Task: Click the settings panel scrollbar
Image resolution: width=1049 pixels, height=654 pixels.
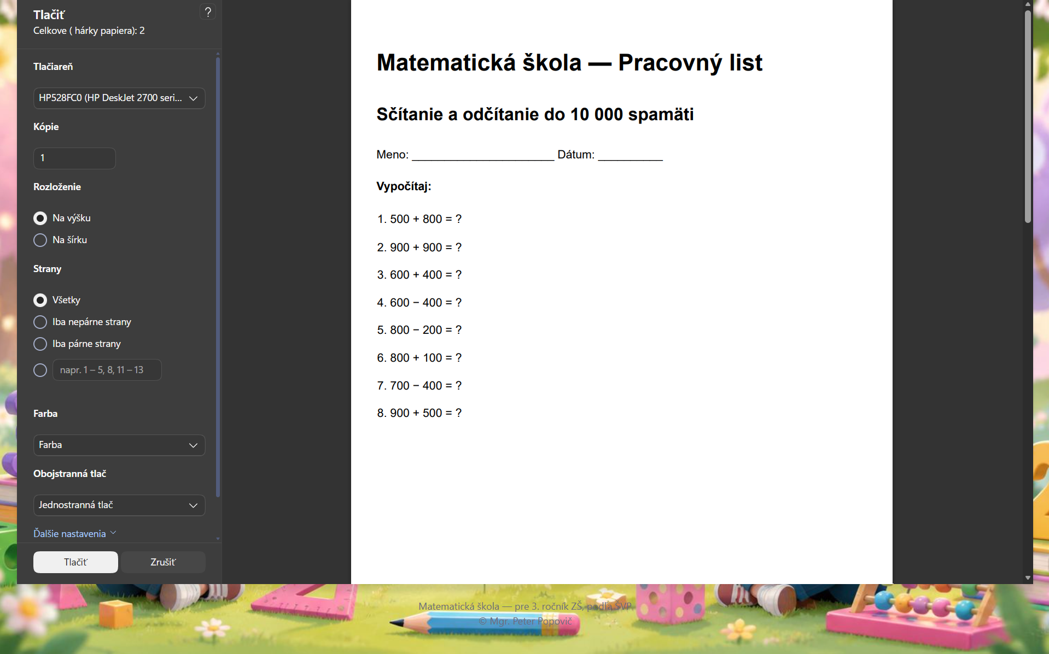Action: [x=218, y=278]
